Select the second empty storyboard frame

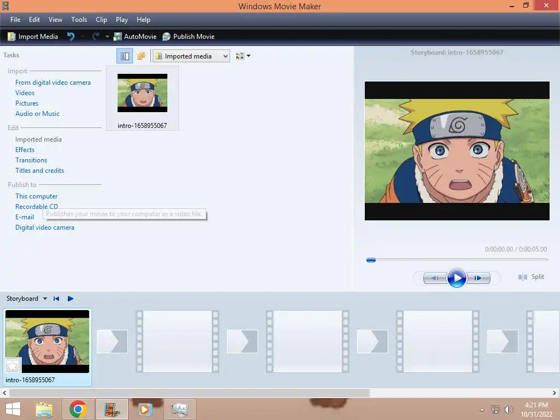tap(178, 341)
